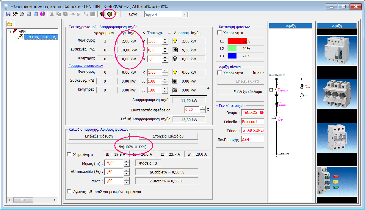Toggle Χειροκίνητα checkbox in Άφιξη πίνακα
The width and height of the screenshot is (365, 210).
pyautogui.click(x=220, y=73)
